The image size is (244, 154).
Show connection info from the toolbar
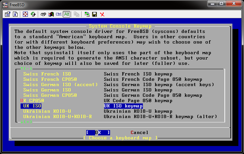coord(15,14)
